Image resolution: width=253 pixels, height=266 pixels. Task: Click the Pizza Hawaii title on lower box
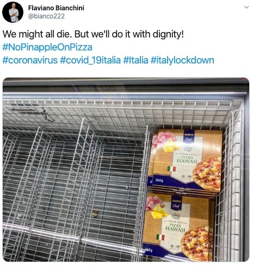[x=175, y=227]
